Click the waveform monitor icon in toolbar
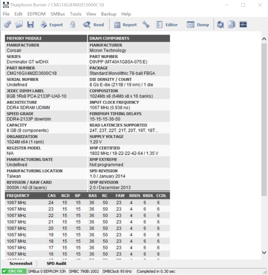268x275 pixels. (243, 25)
